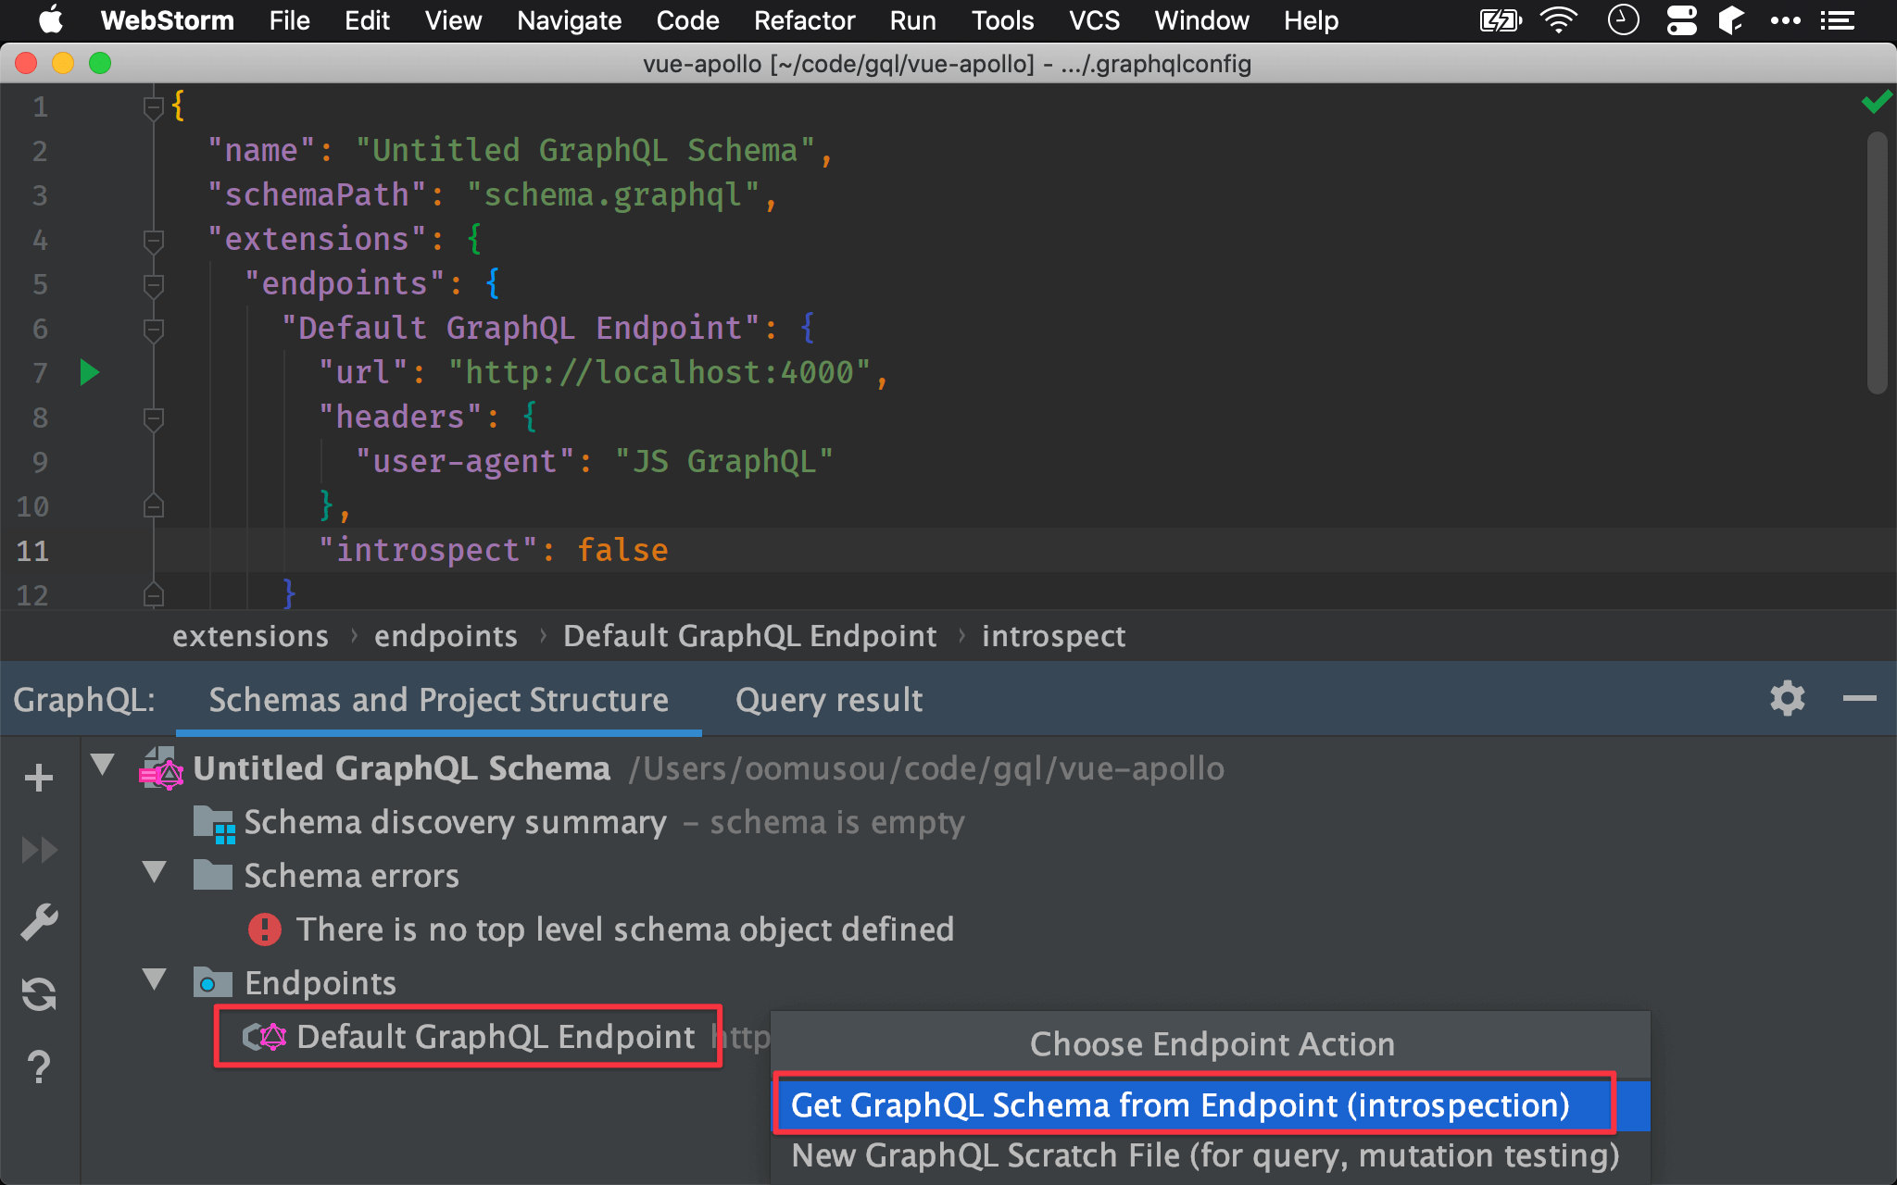Image resolution: width=1897 pixels, height=1185 pixels.
Task: Select the Default GraphQL Endpoint tree item
Action: [x=496, y=1037]
